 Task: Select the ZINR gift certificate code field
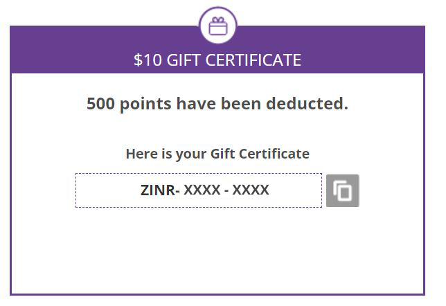click(x=199, y=190)
